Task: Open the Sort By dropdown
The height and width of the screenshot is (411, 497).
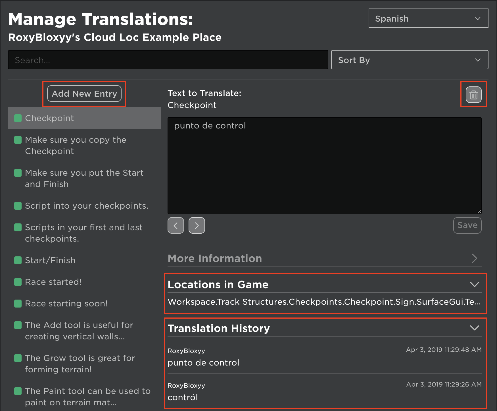Action: click(410, 60)
